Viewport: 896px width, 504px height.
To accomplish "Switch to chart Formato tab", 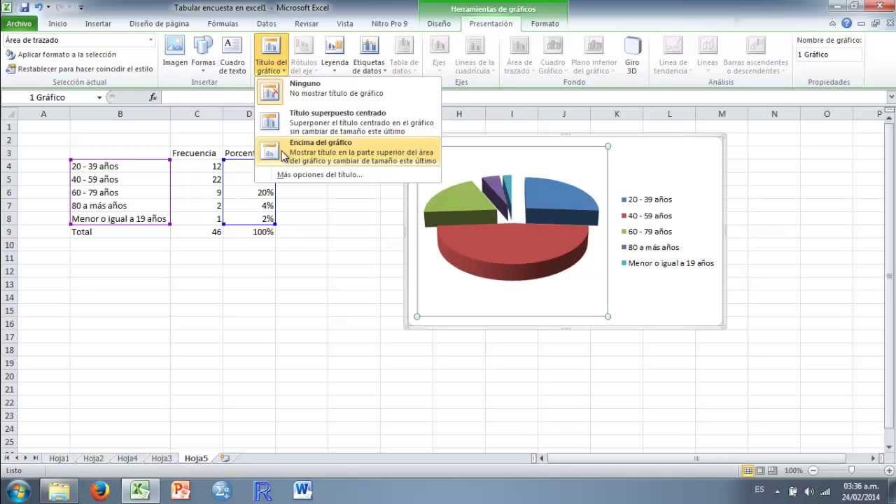I will (x=545, y=23).
